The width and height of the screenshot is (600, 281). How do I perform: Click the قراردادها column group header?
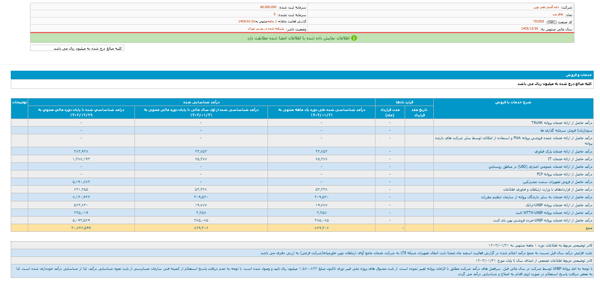(x=404, y=102)
